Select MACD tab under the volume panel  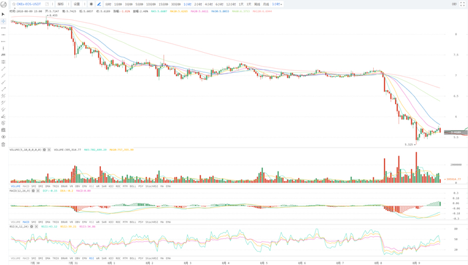click(26, 186)
